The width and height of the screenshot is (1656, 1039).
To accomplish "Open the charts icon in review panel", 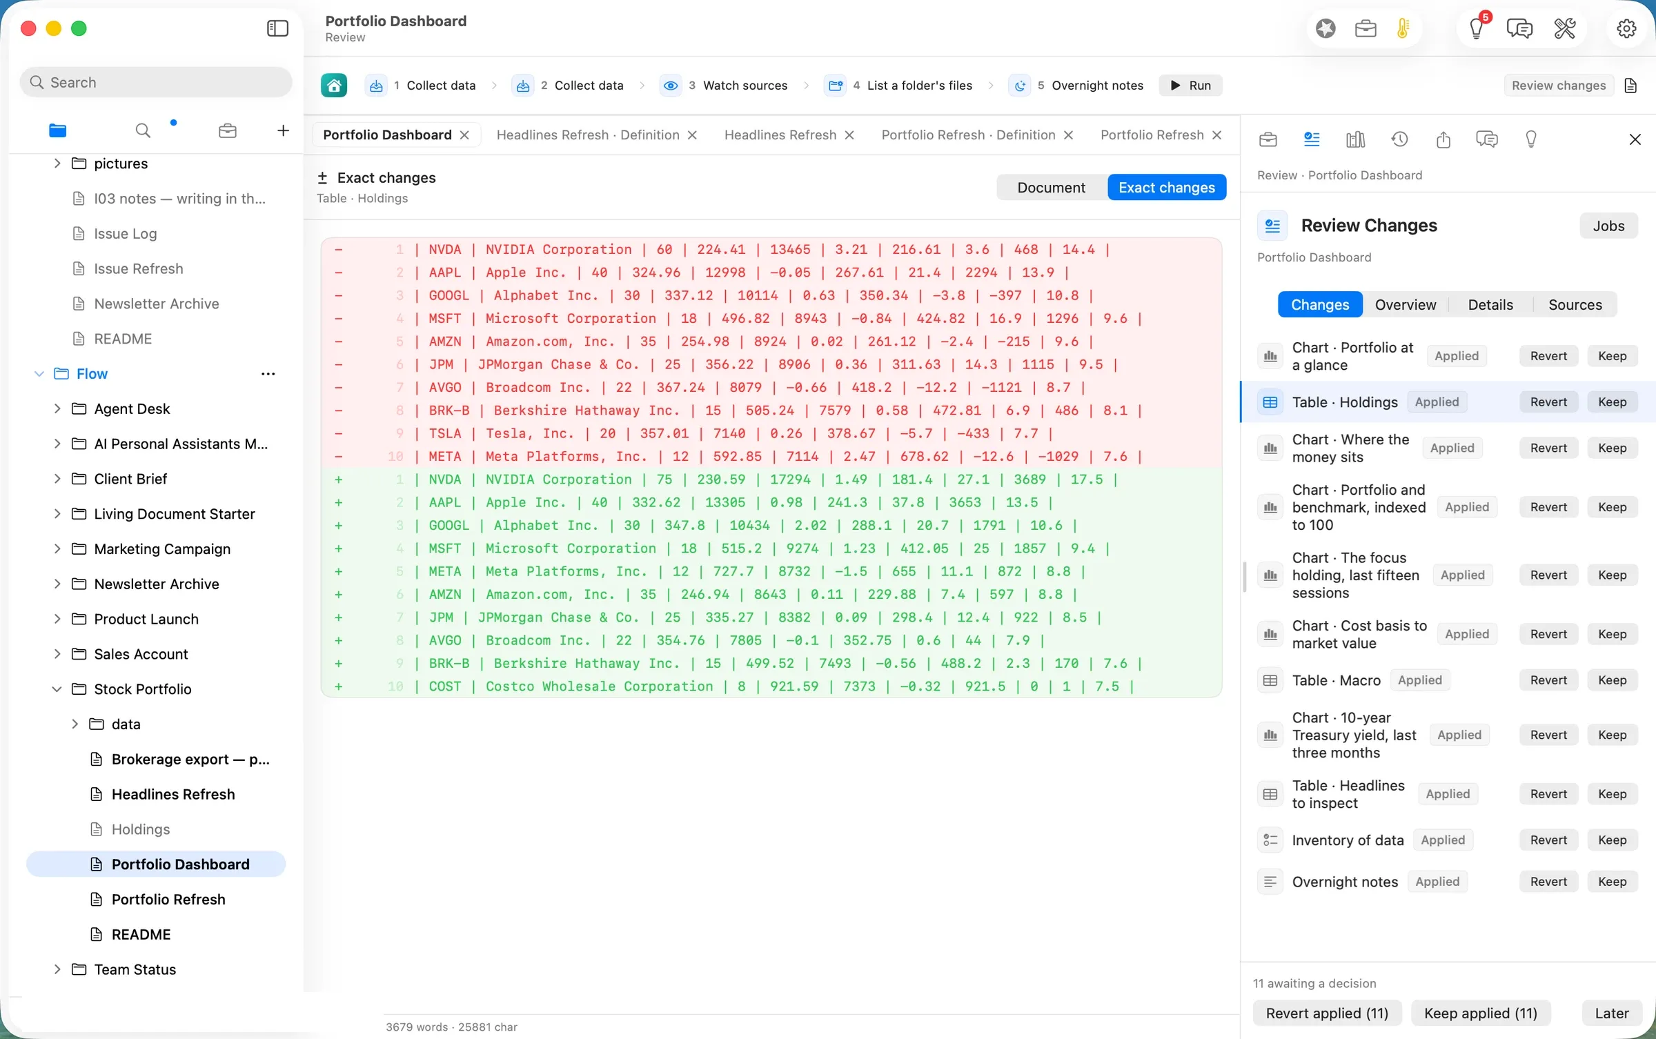I will tap(1355, 139).
